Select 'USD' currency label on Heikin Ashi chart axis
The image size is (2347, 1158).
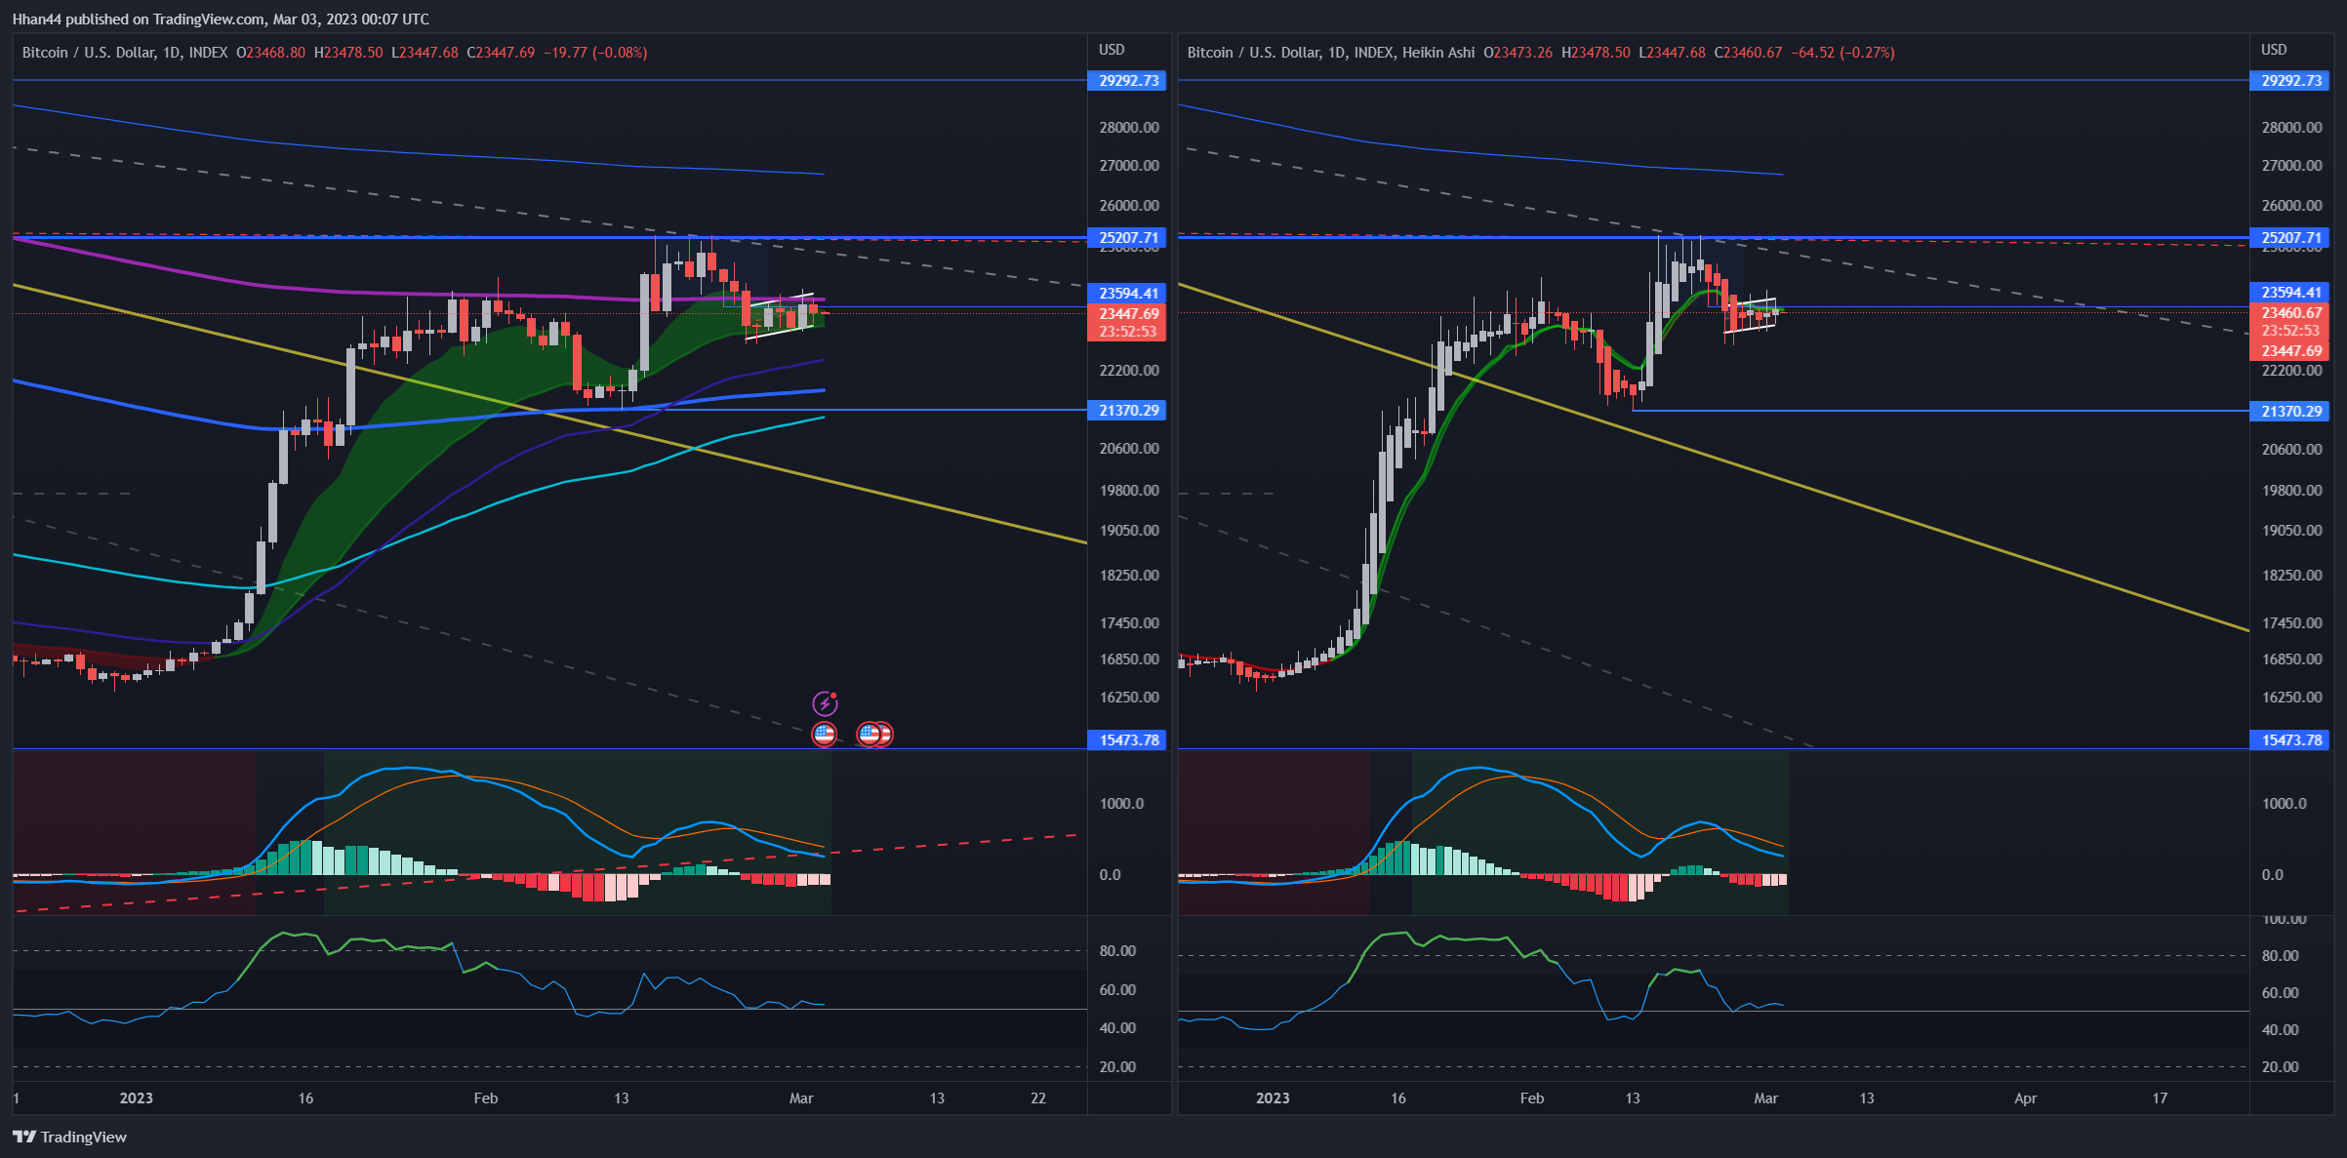[x=2275, y=50]
